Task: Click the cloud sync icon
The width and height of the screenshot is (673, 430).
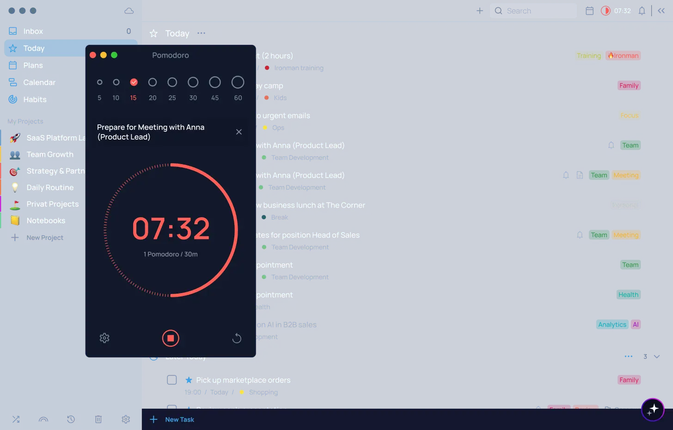Action: (129, 11)
